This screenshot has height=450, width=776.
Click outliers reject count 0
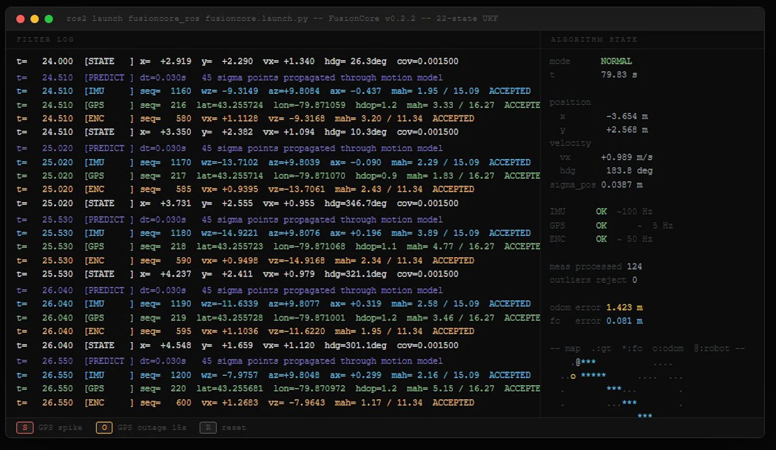[634, 280]
